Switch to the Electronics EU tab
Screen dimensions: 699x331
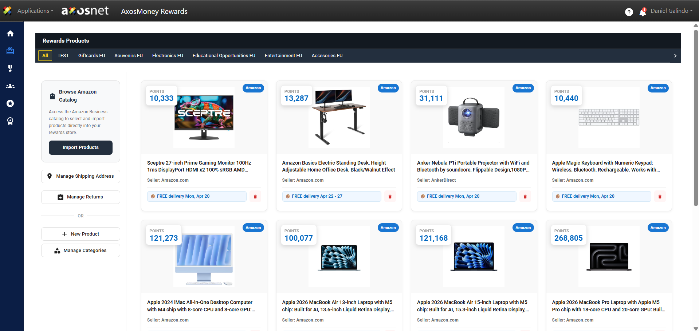(x=168, y=56)
